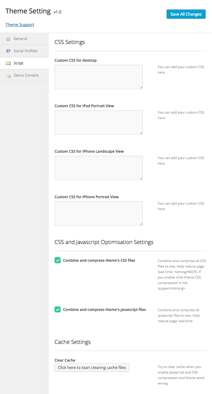Click the Social Profiles speech bubble icon

click(x=8, y=51)
